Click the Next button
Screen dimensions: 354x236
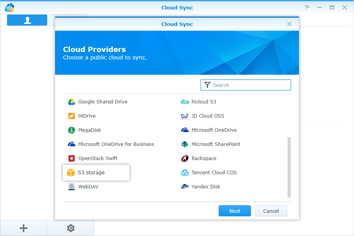tap(235, 211)
